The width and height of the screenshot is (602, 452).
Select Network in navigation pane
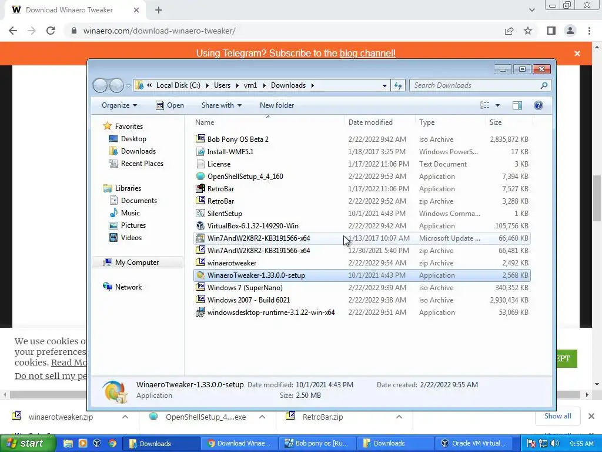click(x=122, y=287)
